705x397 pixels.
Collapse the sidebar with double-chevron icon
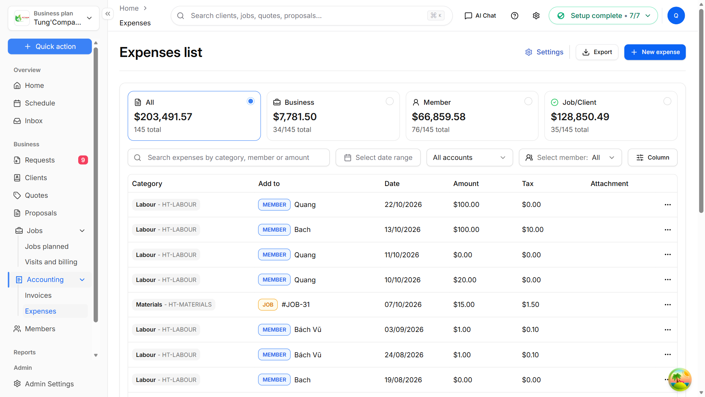pyautogui.click(x=108, y=14)
